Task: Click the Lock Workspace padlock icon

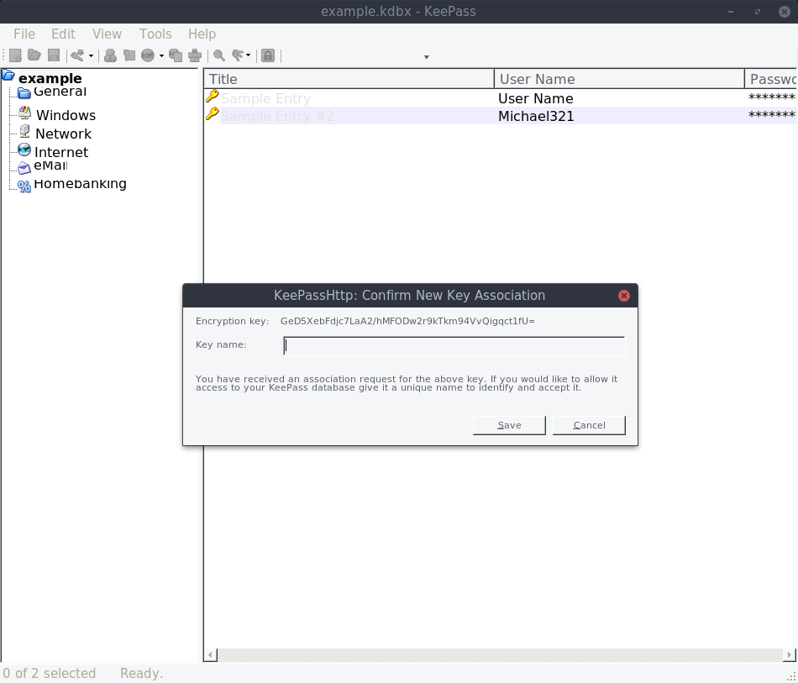Action: pyautogui.click(x=268, y=55)
